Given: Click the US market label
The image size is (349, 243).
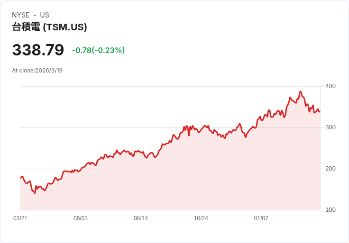Looking at the screenshot, I should [x=45, y=15].
